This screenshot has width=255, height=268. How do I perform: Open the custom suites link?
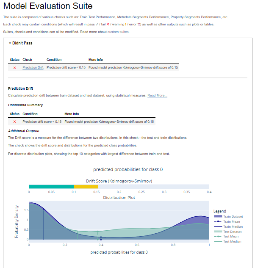tap(118, 32)
